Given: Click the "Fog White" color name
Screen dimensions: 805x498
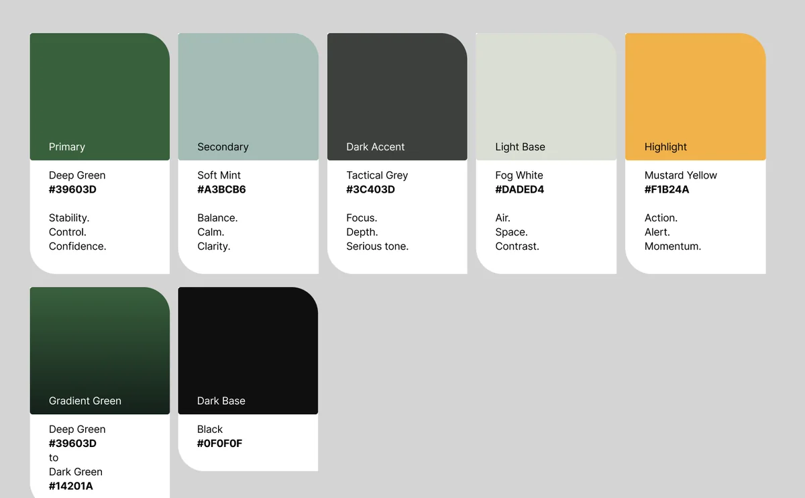Looking at the screenshot, I should pyautogui.click(x=519, y=175).
